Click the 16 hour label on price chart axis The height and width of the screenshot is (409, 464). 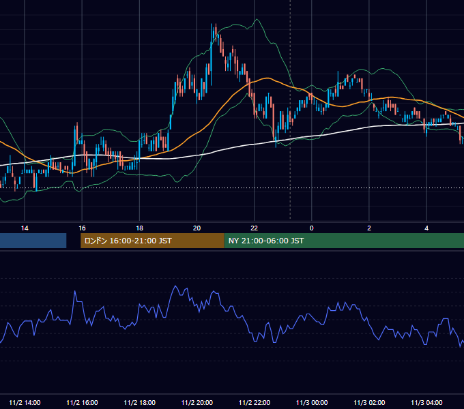tap(82, 228)
